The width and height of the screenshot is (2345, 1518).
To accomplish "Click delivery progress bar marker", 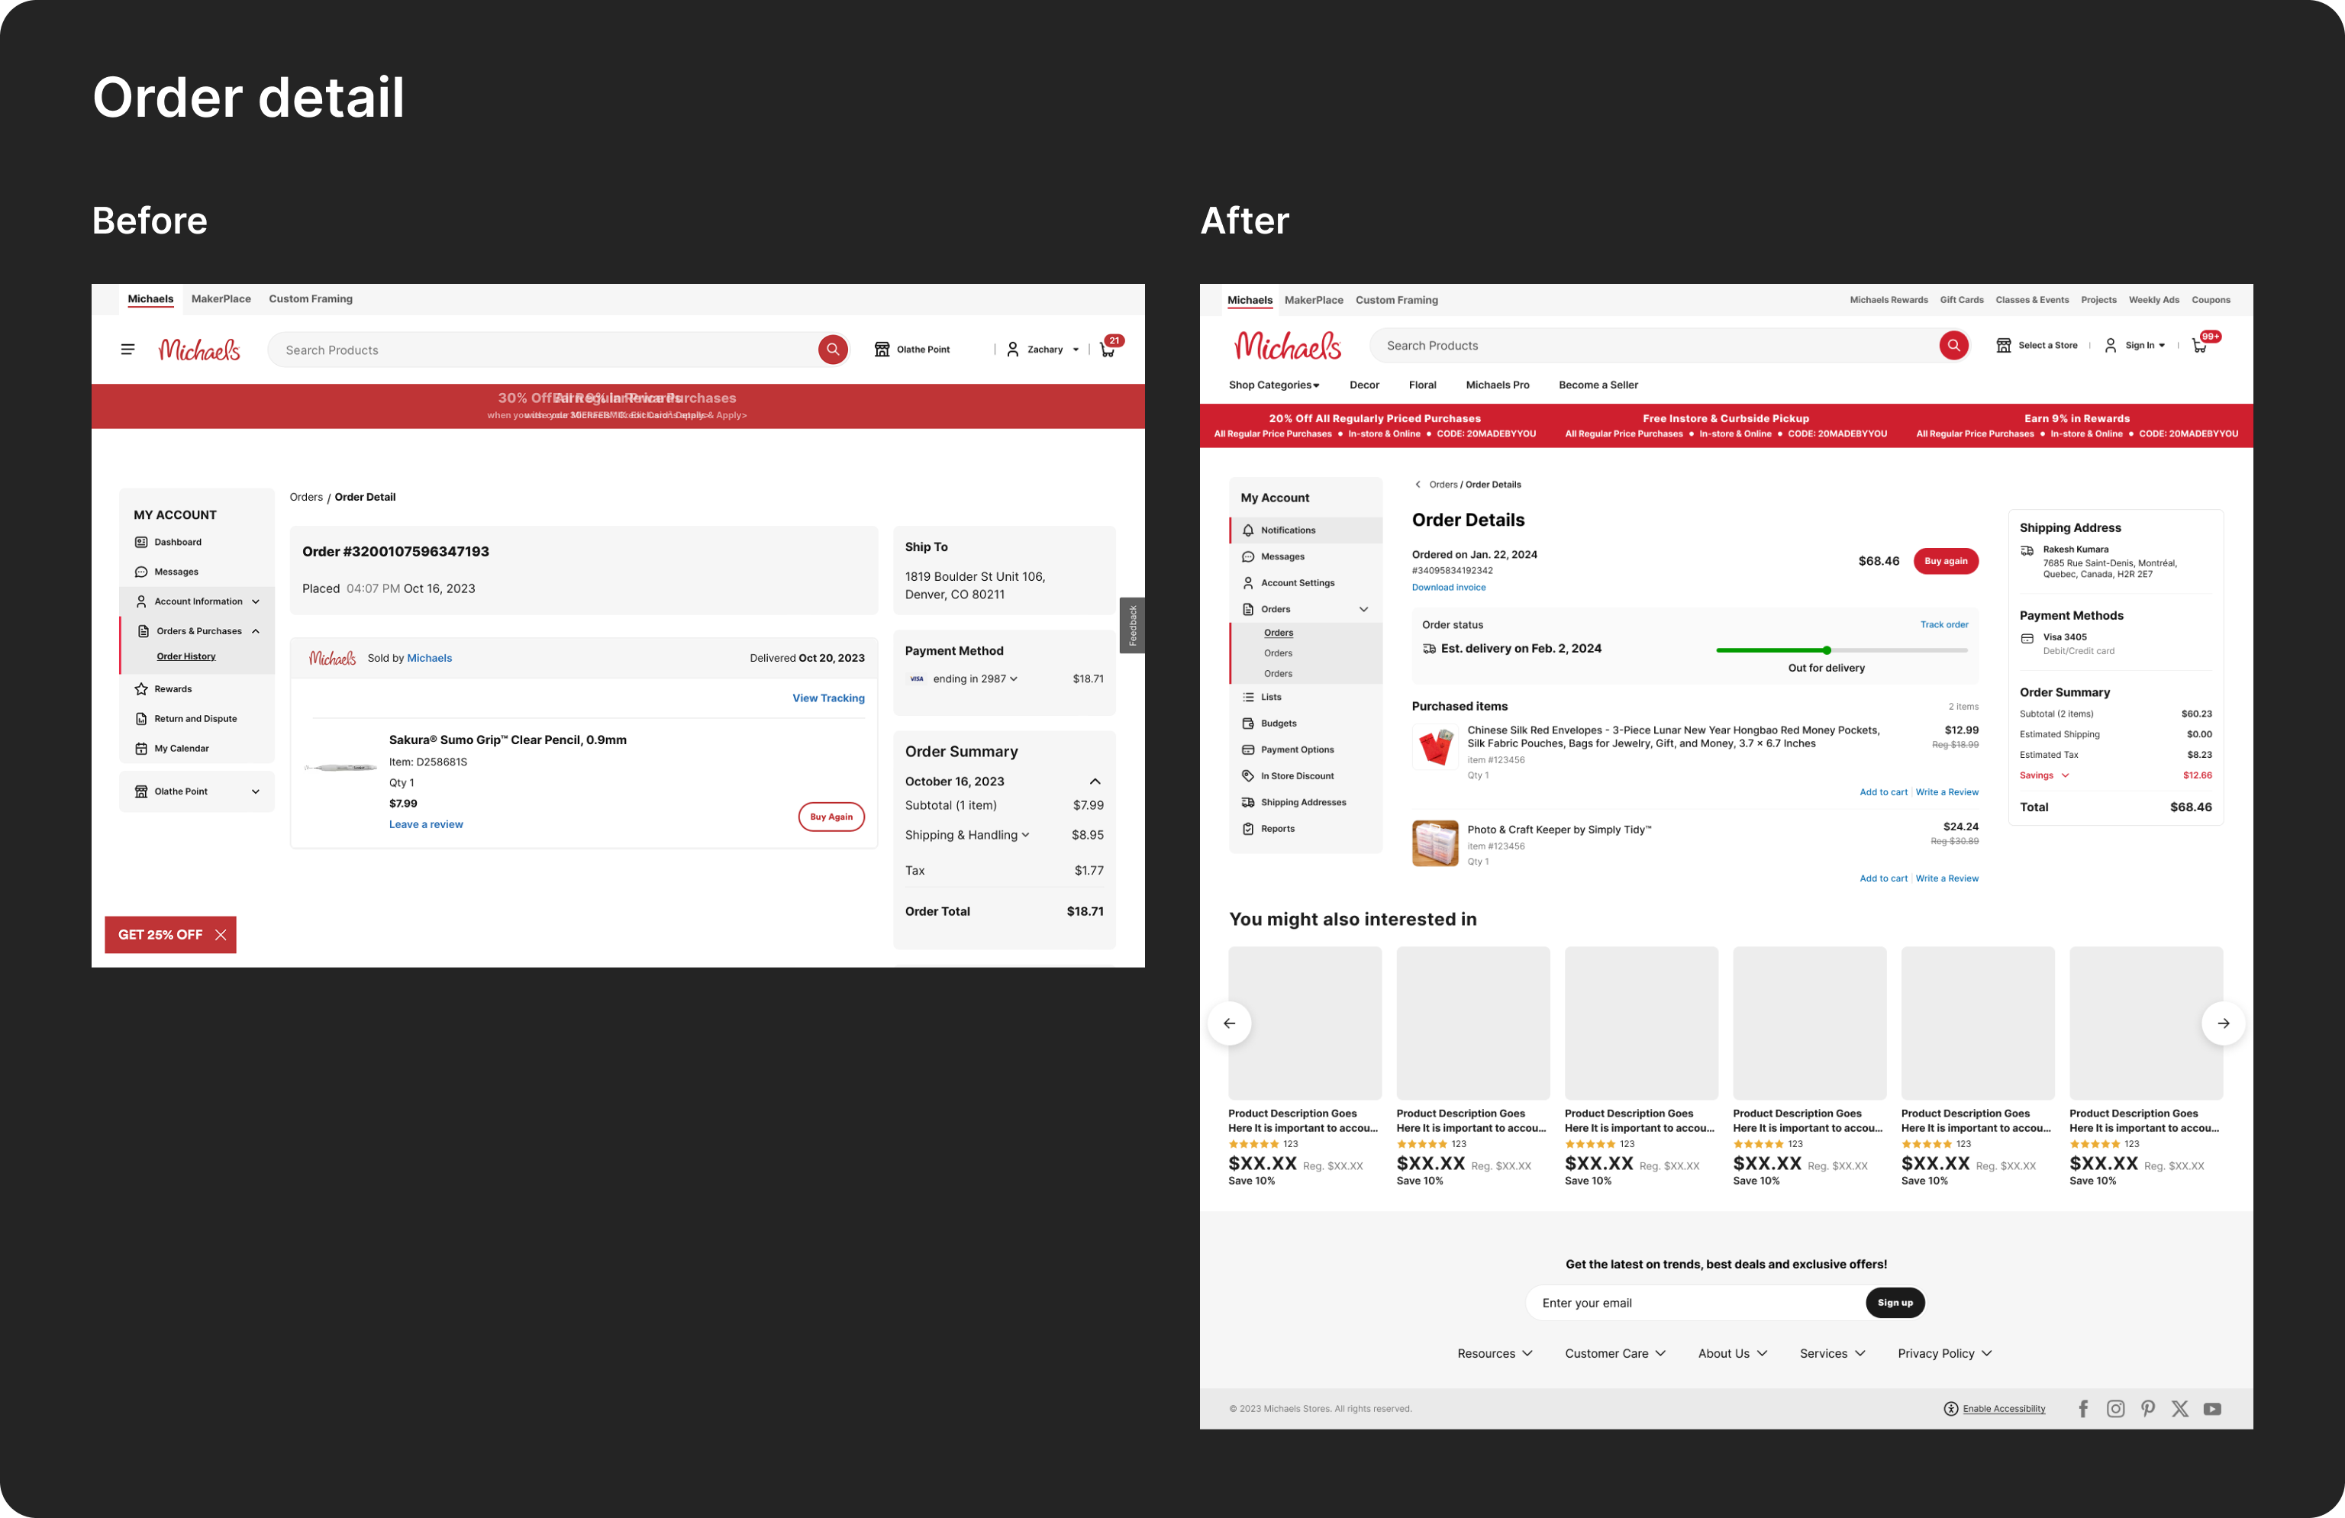I will coord(1827,650).
